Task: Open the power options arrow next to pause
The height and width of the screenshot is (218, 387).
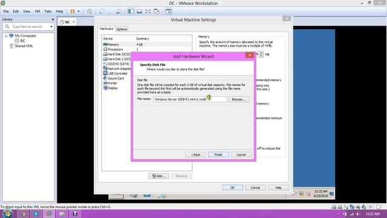Action: 79,12
